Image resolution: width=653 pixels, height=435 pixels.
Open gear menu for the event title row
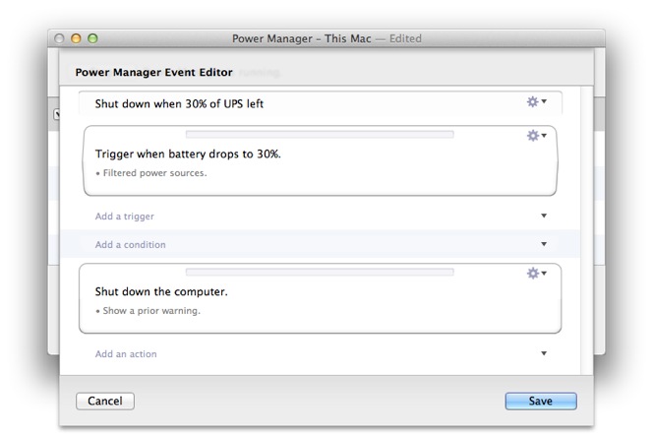(536, 101)
